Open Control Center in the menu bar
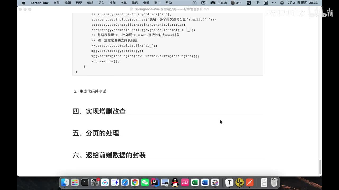 [282, 3]
